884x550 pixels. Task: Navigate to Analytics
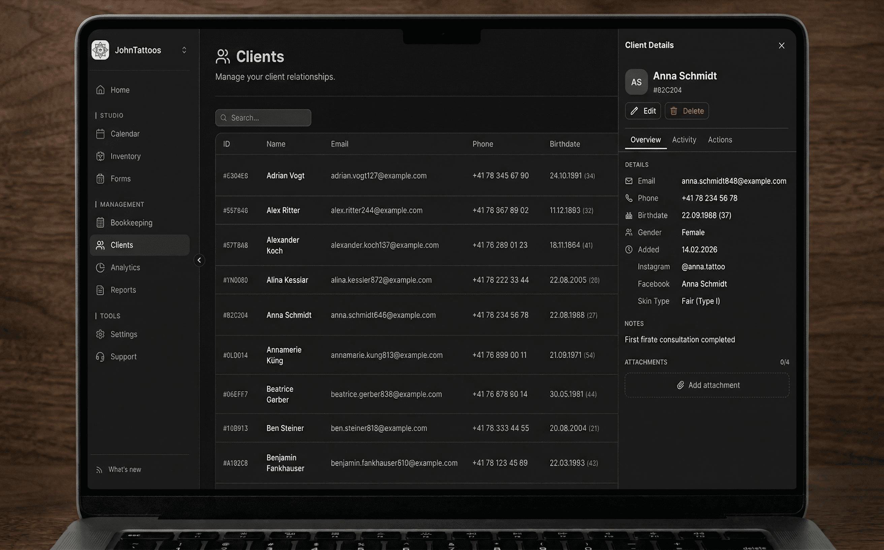click(125, 267)
